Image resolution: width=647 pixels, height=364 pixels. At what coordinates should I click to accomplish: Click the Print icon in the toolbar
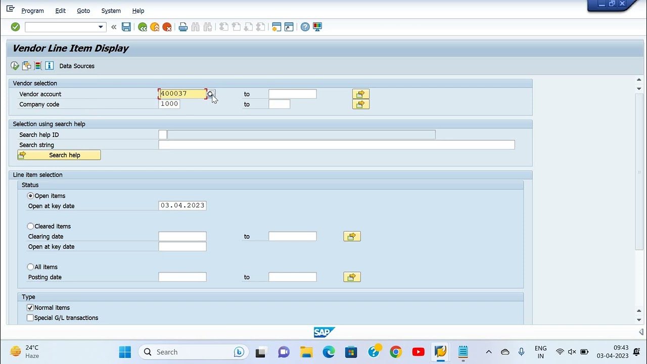183,27
